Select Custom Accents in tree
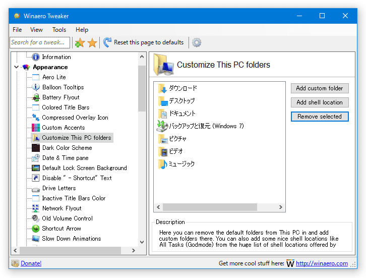366x278 pixels. coord(64,128)
